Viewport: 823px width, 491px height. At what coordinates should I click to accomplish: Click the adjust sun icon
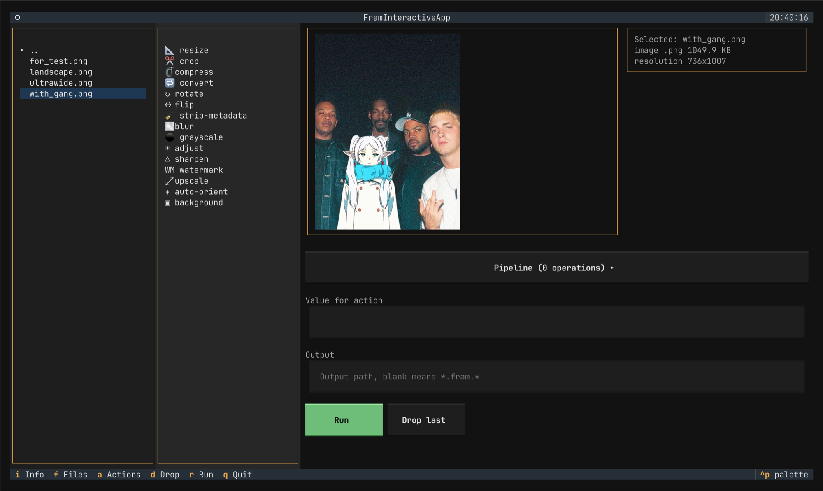tap(167, 148)
